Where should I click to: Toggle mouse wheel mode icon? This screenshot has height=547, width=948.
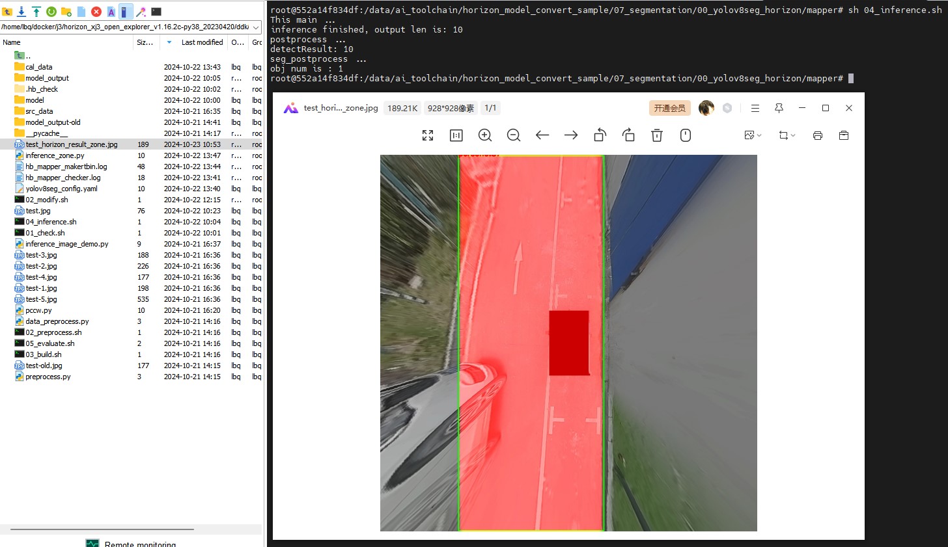pyautogui.click(x=686, y=135)
